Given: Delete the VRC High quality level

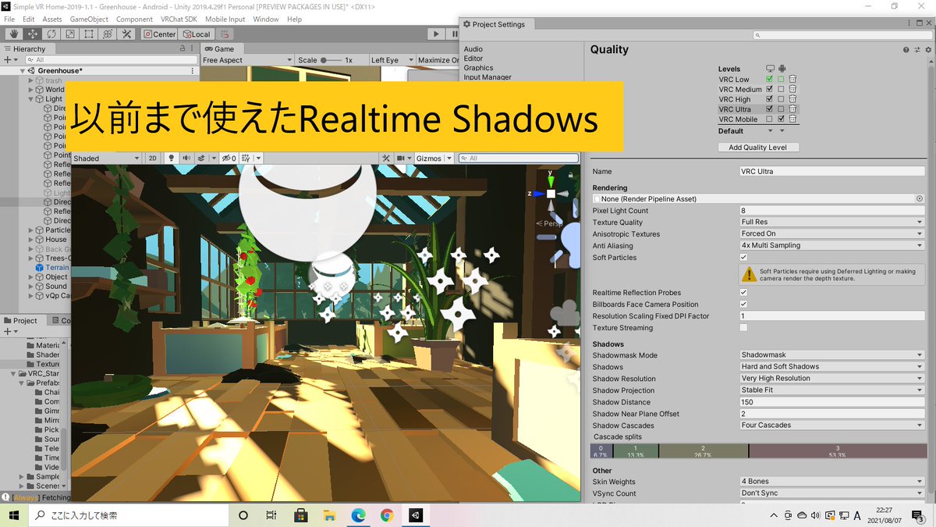Looking at the screenshot, I should (792, 99).
